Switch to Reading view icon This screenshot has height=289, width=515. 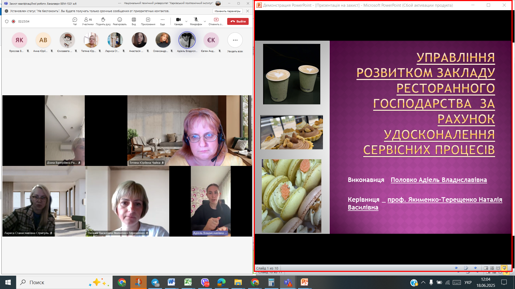click(498, 268)
